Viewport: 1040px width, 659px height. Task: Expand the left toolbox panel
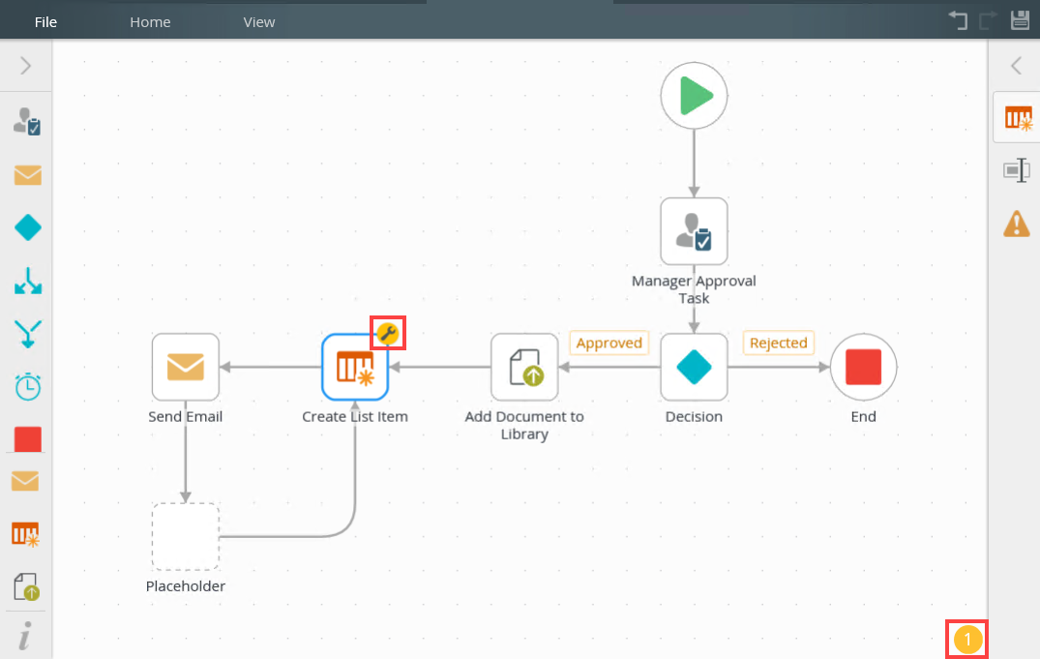click(x=26, y=66)
